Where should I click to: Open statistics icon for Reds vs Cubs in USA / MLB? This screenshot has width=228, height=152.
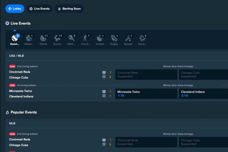tap(104, 77)
